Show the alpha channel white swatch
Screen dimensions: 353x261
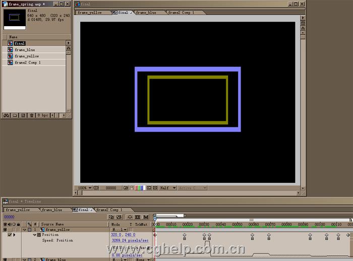pyautogui.click(x=144, y=188)
